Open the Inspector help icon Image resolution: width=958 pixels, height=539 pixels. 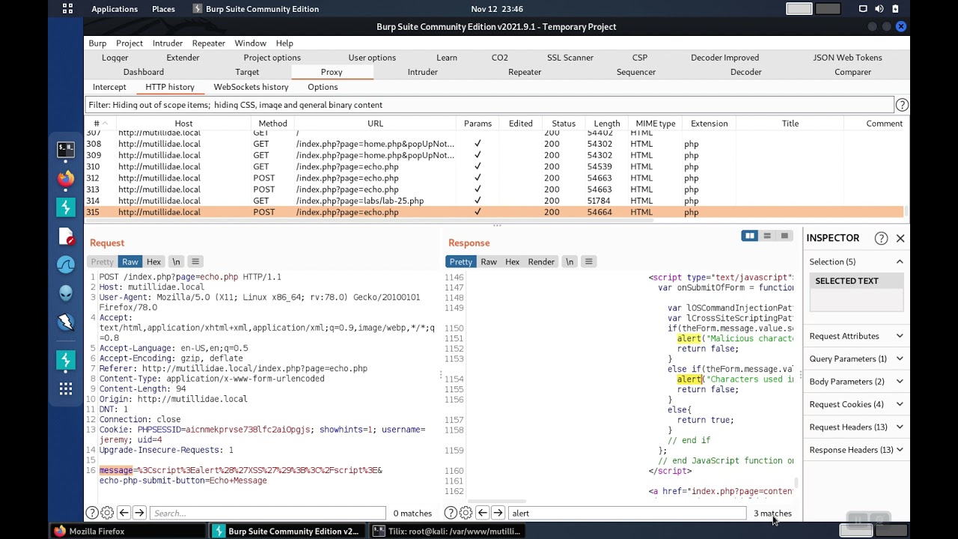coord(881,238)
